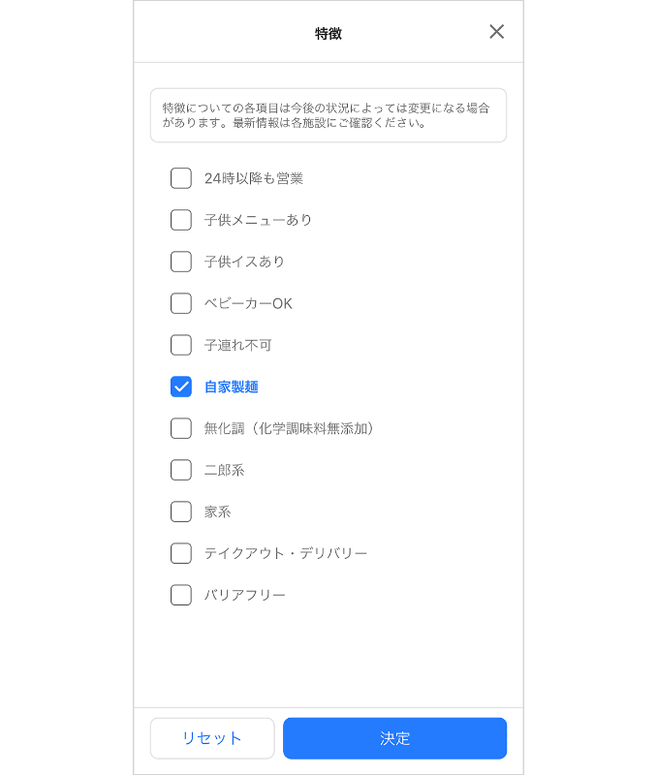
Task: Click the リセット button to clear selections
Action: click(212, 737)
